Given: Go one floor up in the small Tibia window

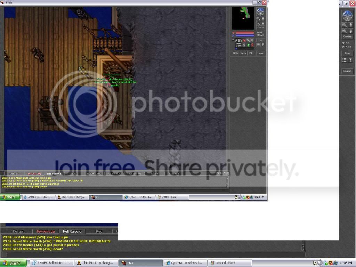Looking at the screenshot, I should tap(263, 19).
